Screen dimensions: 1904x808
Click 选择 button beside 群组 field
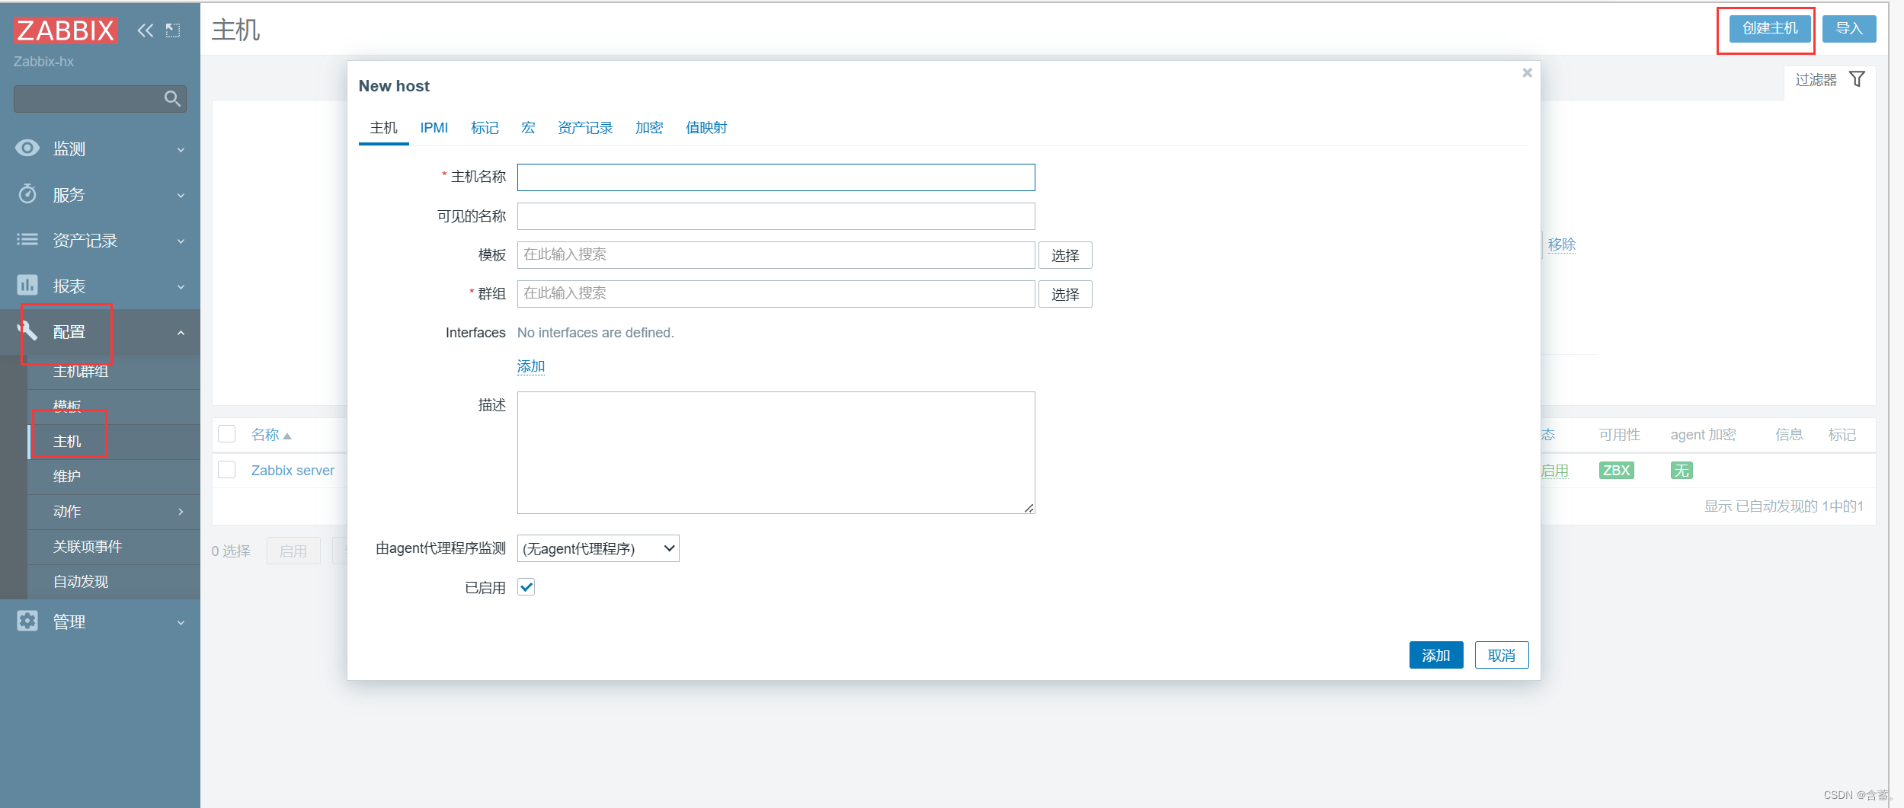[1065, 294]
